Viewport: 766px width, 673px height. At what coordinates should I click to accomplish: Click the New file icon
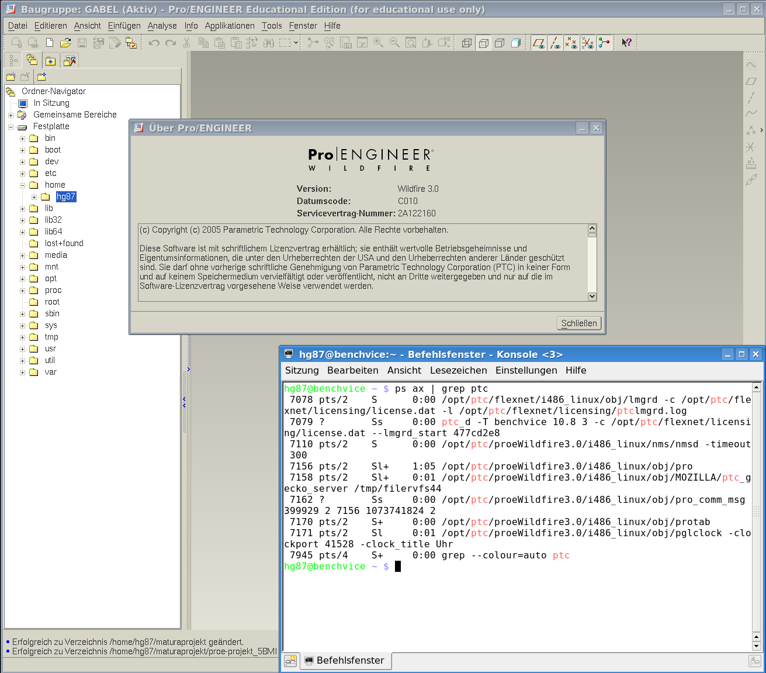click(50, 43)
